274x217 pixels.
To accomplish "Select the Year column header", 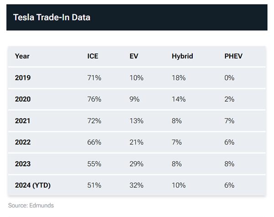I will tap(22, 56).
